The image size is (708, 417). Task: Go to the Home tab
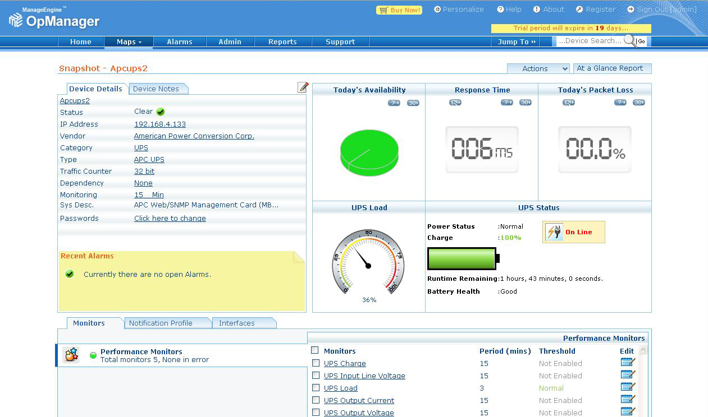pos(81,41)
